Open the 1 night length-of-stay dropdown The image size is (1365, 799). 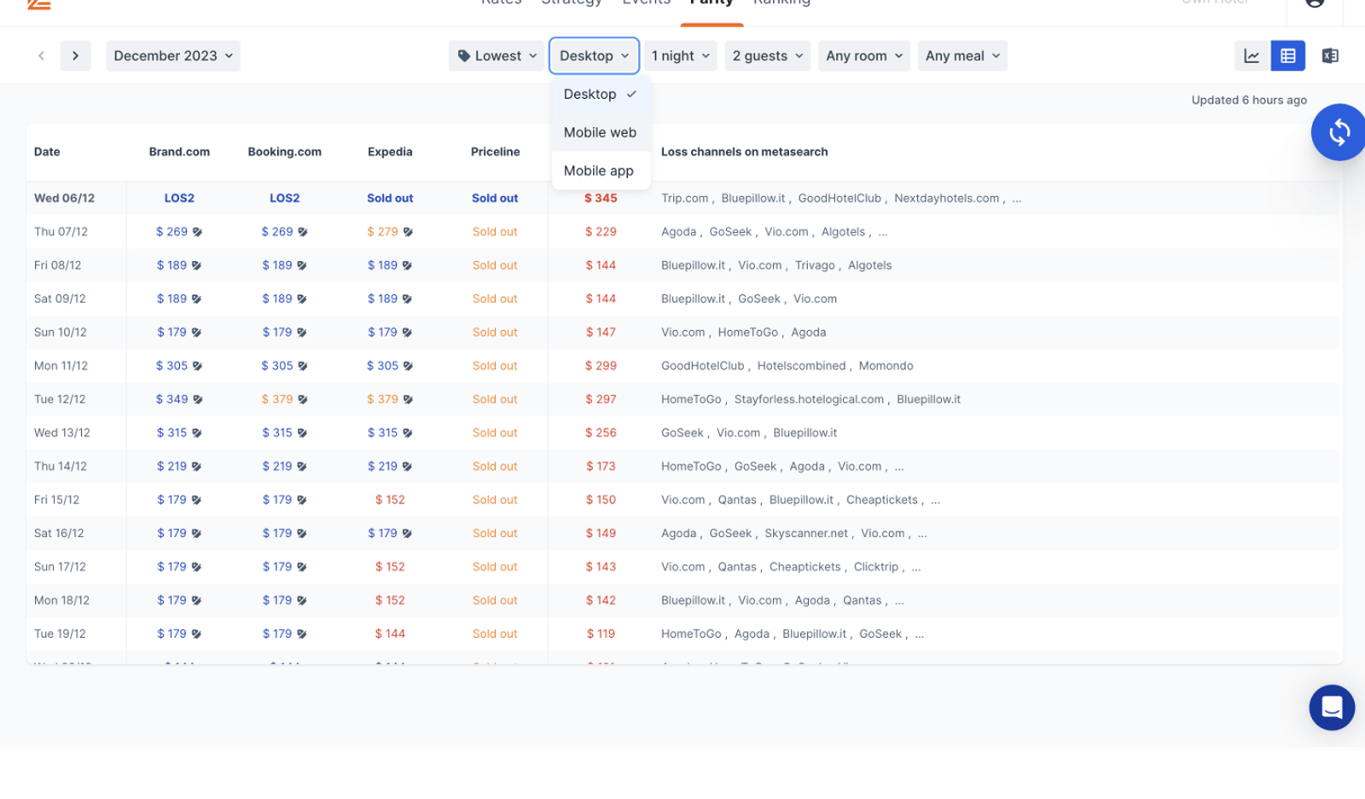tap(681, 56)
